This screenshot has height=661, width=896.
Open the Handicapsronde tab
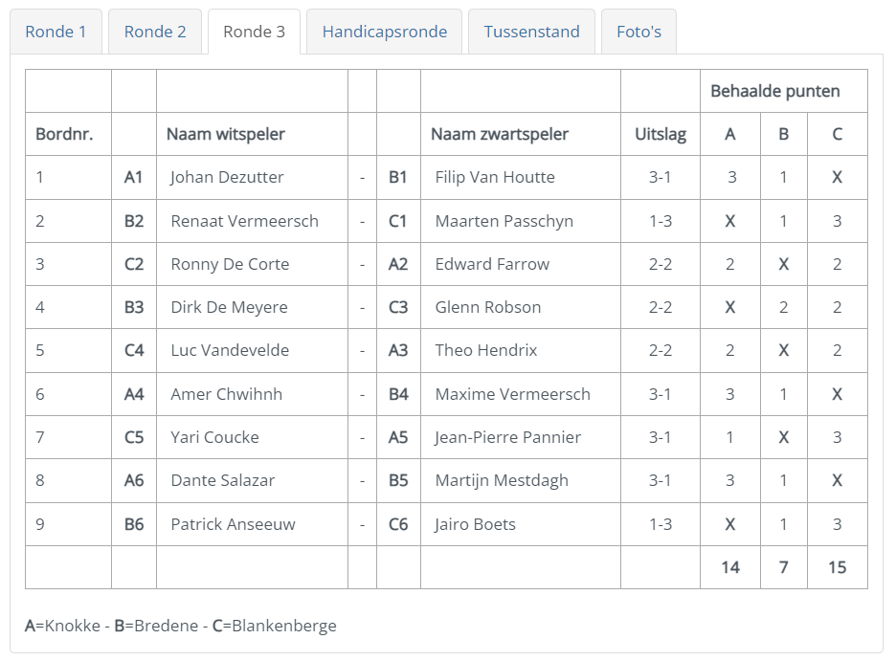coord(384,32)
